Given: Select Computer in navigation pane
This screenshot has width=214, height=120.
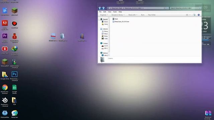Looking at the screenshot, I should tap(104, 43).
